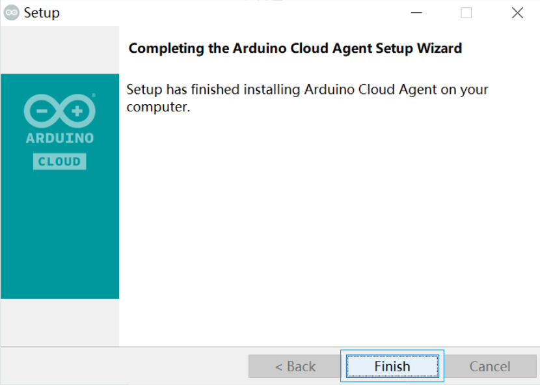Click the "Completing the Arduino Cloud Agent" heading
The image size is (540, 385).
click(295, 48)
